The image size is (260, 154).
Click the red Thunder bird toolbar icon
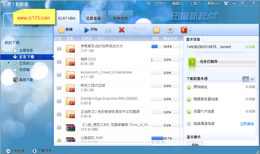point(184,30)
